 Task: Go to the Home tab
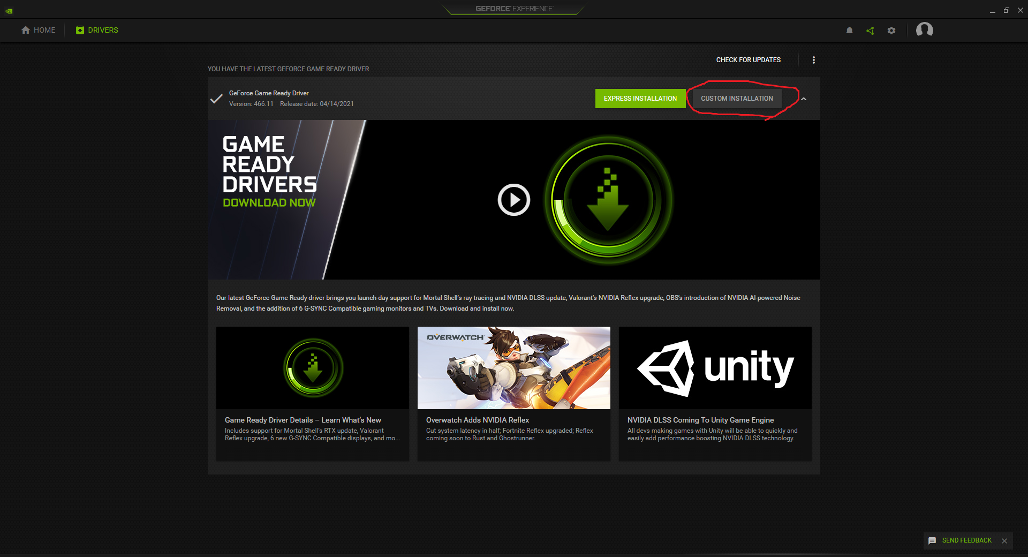39,30
